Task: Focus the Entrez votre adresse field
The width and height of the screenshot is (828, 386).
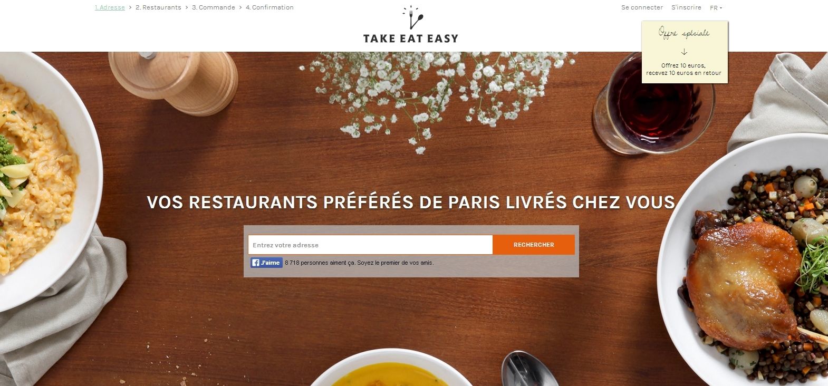Action: 370,245
